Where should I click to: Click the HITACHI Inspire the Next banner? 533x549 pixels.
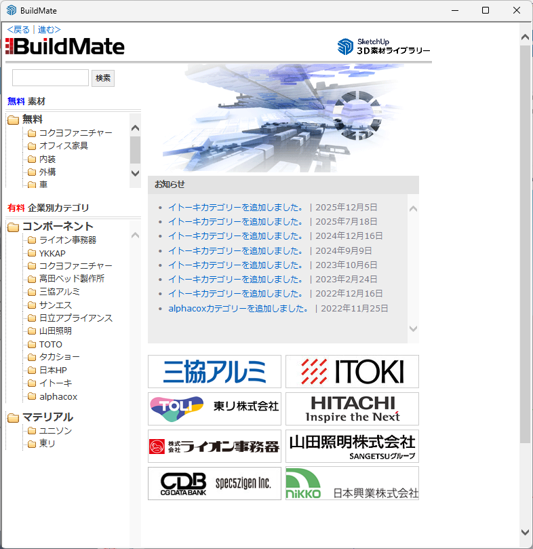tap(352, 409)
